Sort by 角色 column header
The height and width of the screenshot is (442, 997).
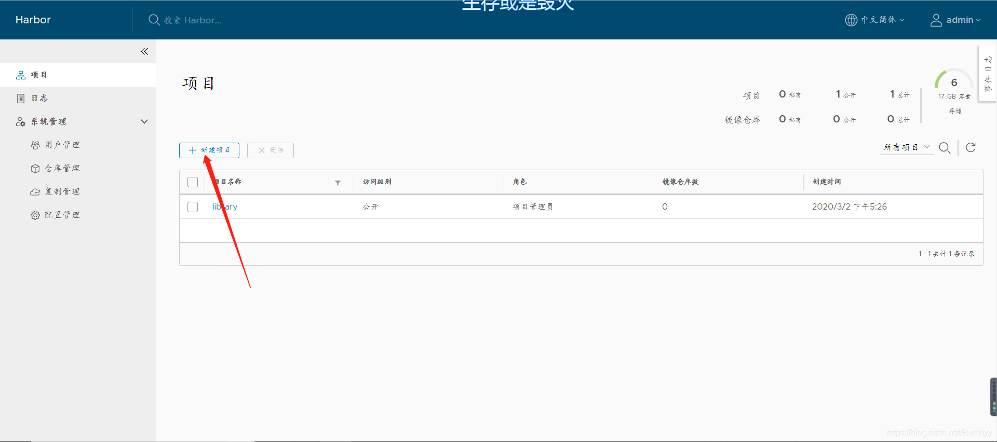(x=520, y=182)
